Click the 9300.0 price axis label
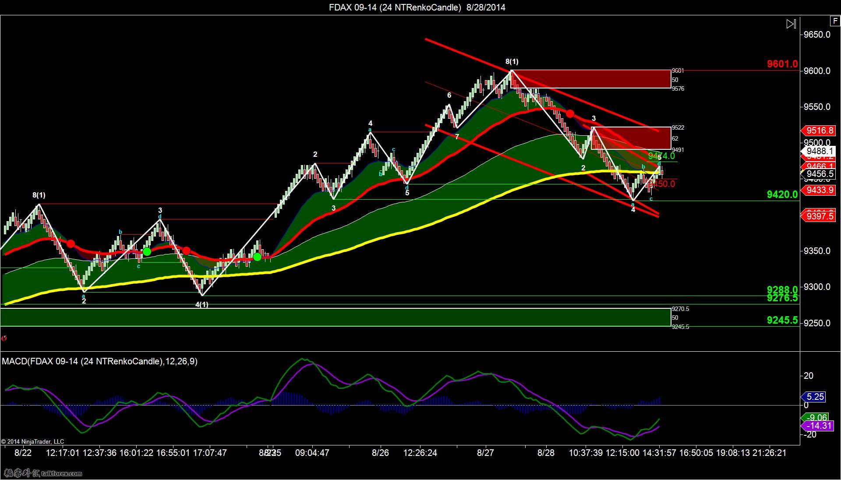841x480 pixels. tap(816, 287)
